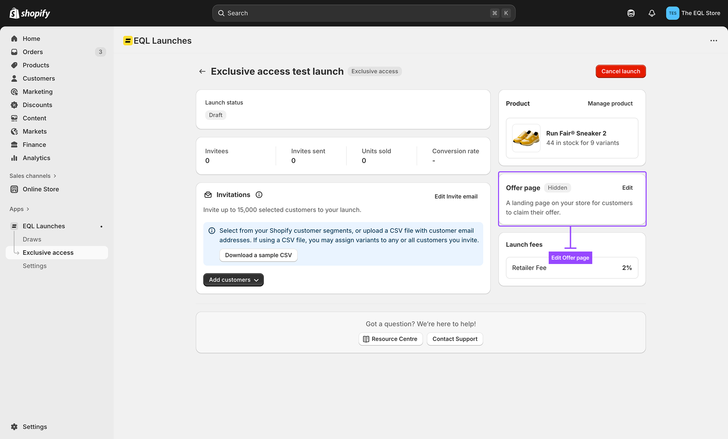Click the Analytics bar chart icon

click(x=14, y=158)
